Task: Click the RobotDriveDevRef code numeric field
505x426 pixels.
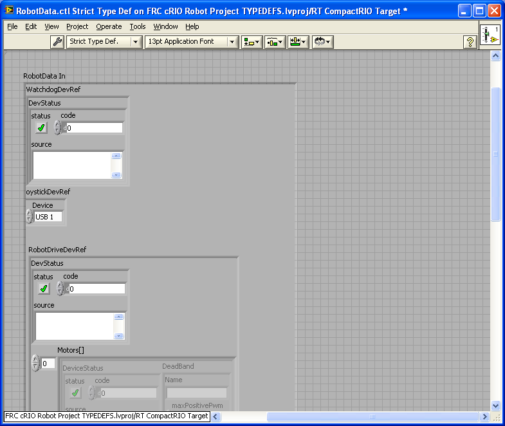Action: click(97, 289)
